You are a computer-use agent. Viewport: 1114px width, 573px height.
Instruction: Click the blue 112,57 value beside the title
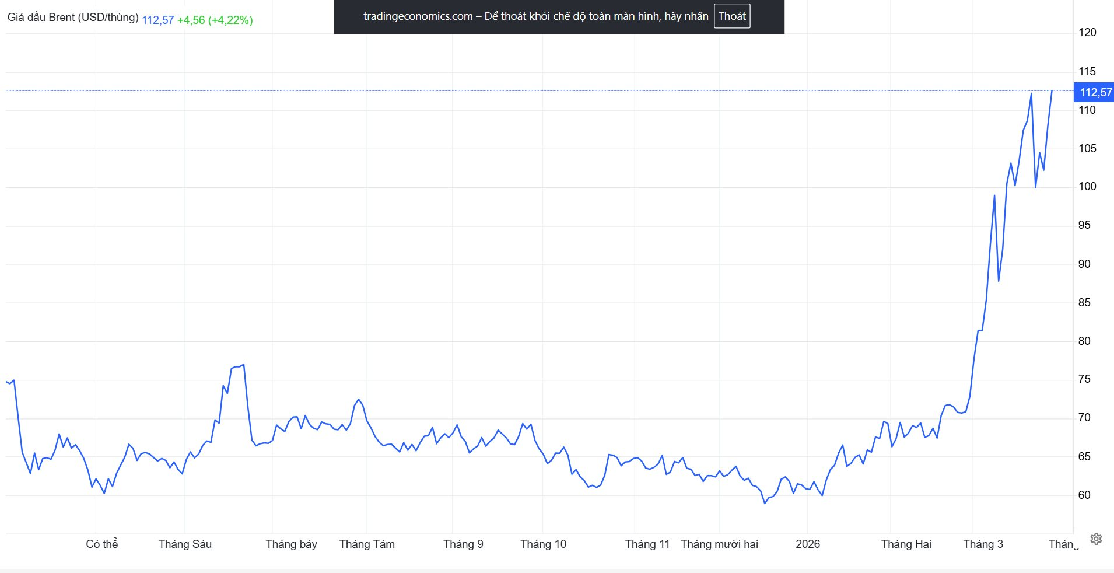(x=157, y=20)
